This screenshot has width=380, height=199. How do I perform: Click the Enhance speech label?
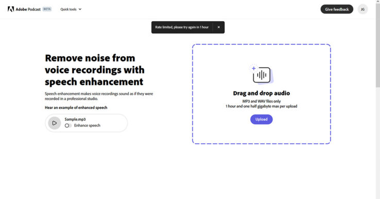click(87, 125)
